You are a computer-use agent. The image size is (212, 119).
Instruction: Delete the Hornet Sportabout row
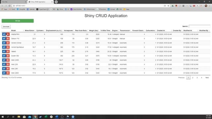[x=8, y=47]
